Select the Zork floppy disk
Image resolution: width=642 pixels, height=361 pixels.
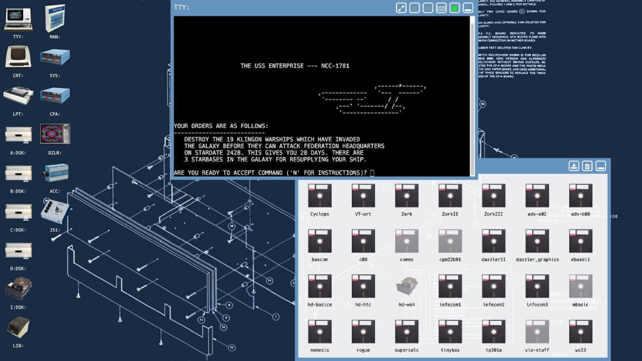point(406,196)
